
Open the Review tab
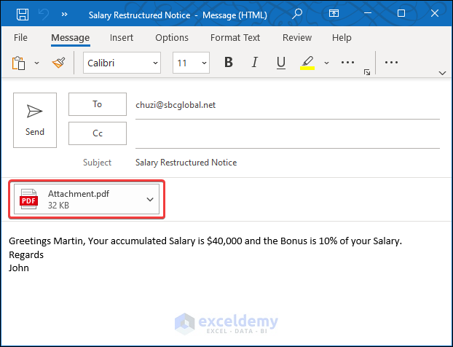pos(297,38)
